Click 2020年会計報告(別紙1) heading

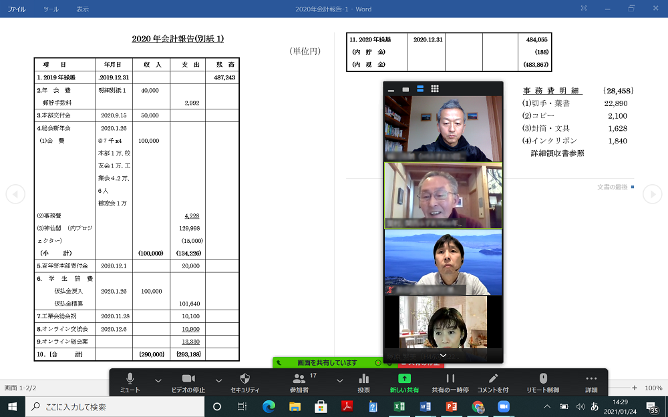[x=178, y=39]
